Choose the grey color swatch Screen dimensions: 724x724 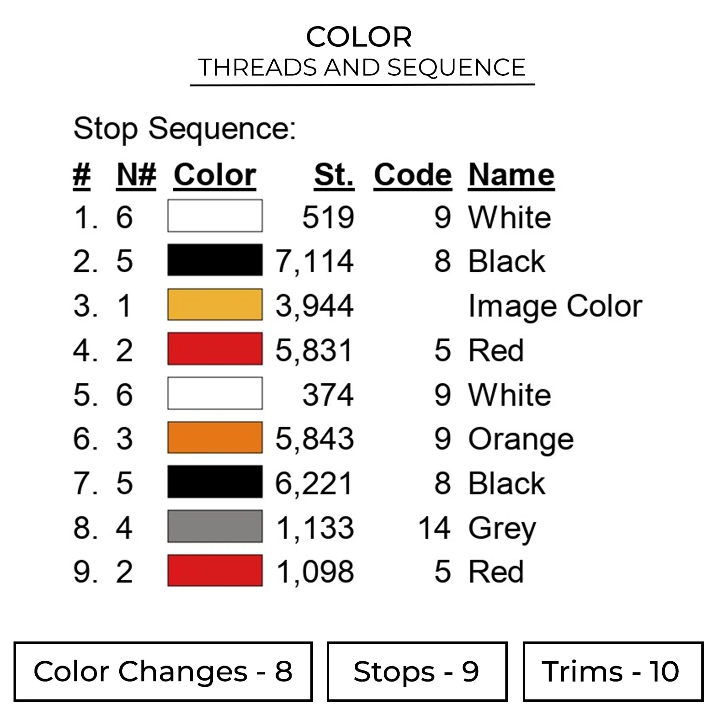(x=215, y=527)
